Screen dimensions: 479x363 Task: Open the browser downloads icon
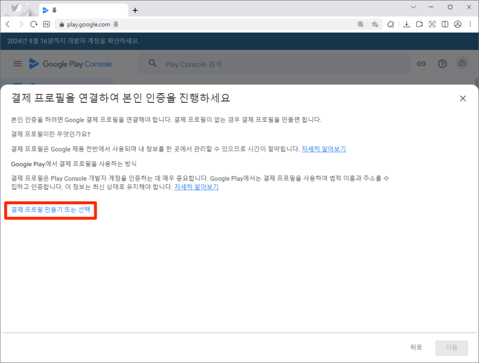click(x=406, y=24)
